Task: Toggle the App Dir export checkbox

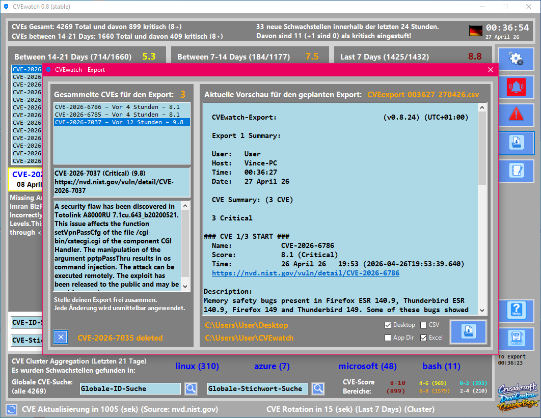Action: [x=388, y=338]
